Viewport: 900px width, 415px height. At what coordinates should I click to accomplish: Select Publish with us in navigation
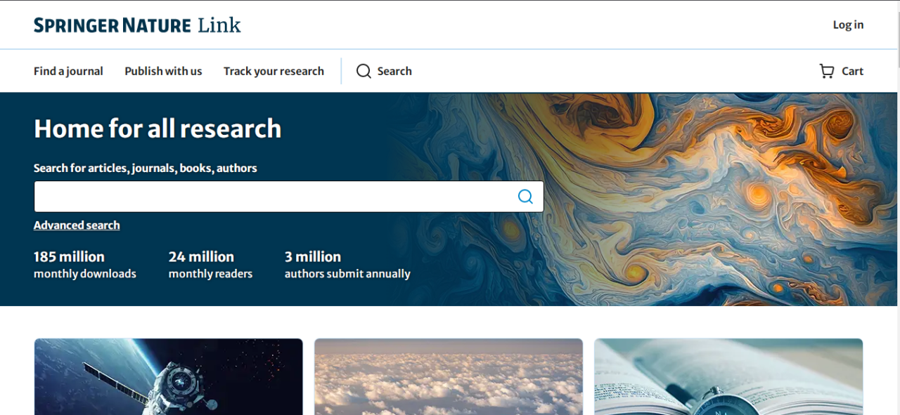point(163,71)
